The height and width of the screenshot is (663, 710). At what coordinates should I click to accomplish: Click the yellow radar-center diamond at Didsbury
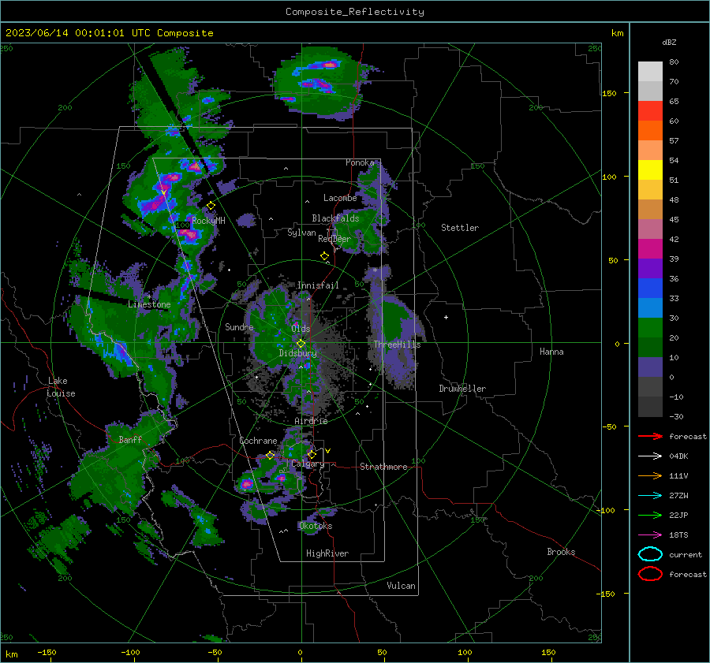(x=301, y=344)
